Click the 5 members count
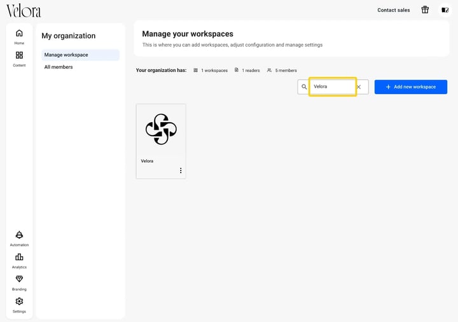This screenshot has height=322, width=458. [x=282, y=71]
